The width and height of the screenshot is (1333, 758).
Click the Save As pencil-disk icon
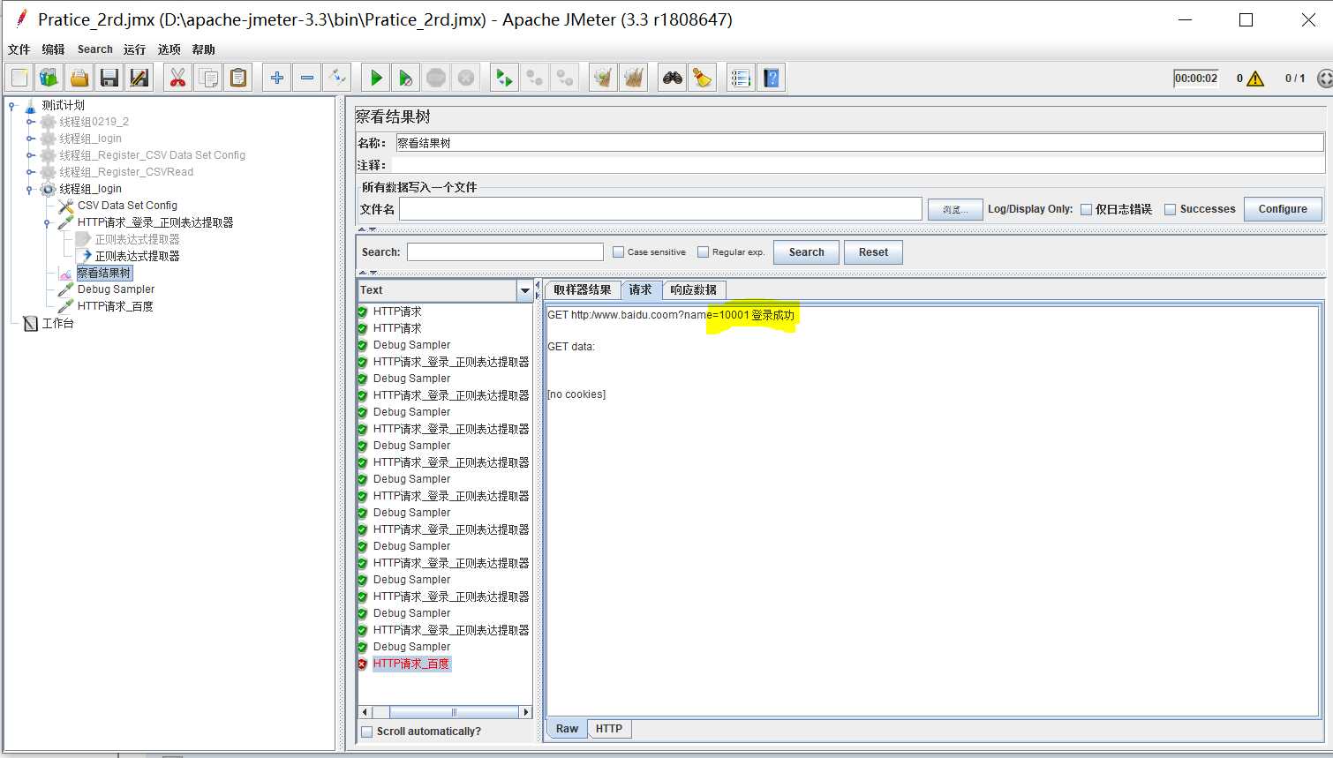139,78
